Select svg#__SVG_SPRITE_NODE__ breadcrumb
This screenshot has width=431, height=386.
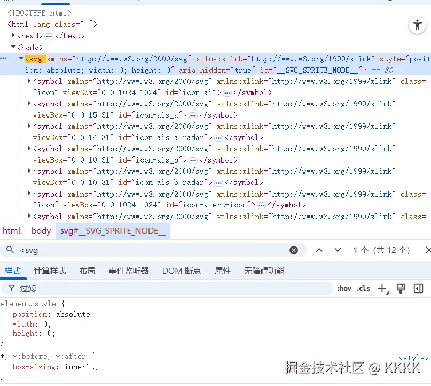tap(113, 230)
